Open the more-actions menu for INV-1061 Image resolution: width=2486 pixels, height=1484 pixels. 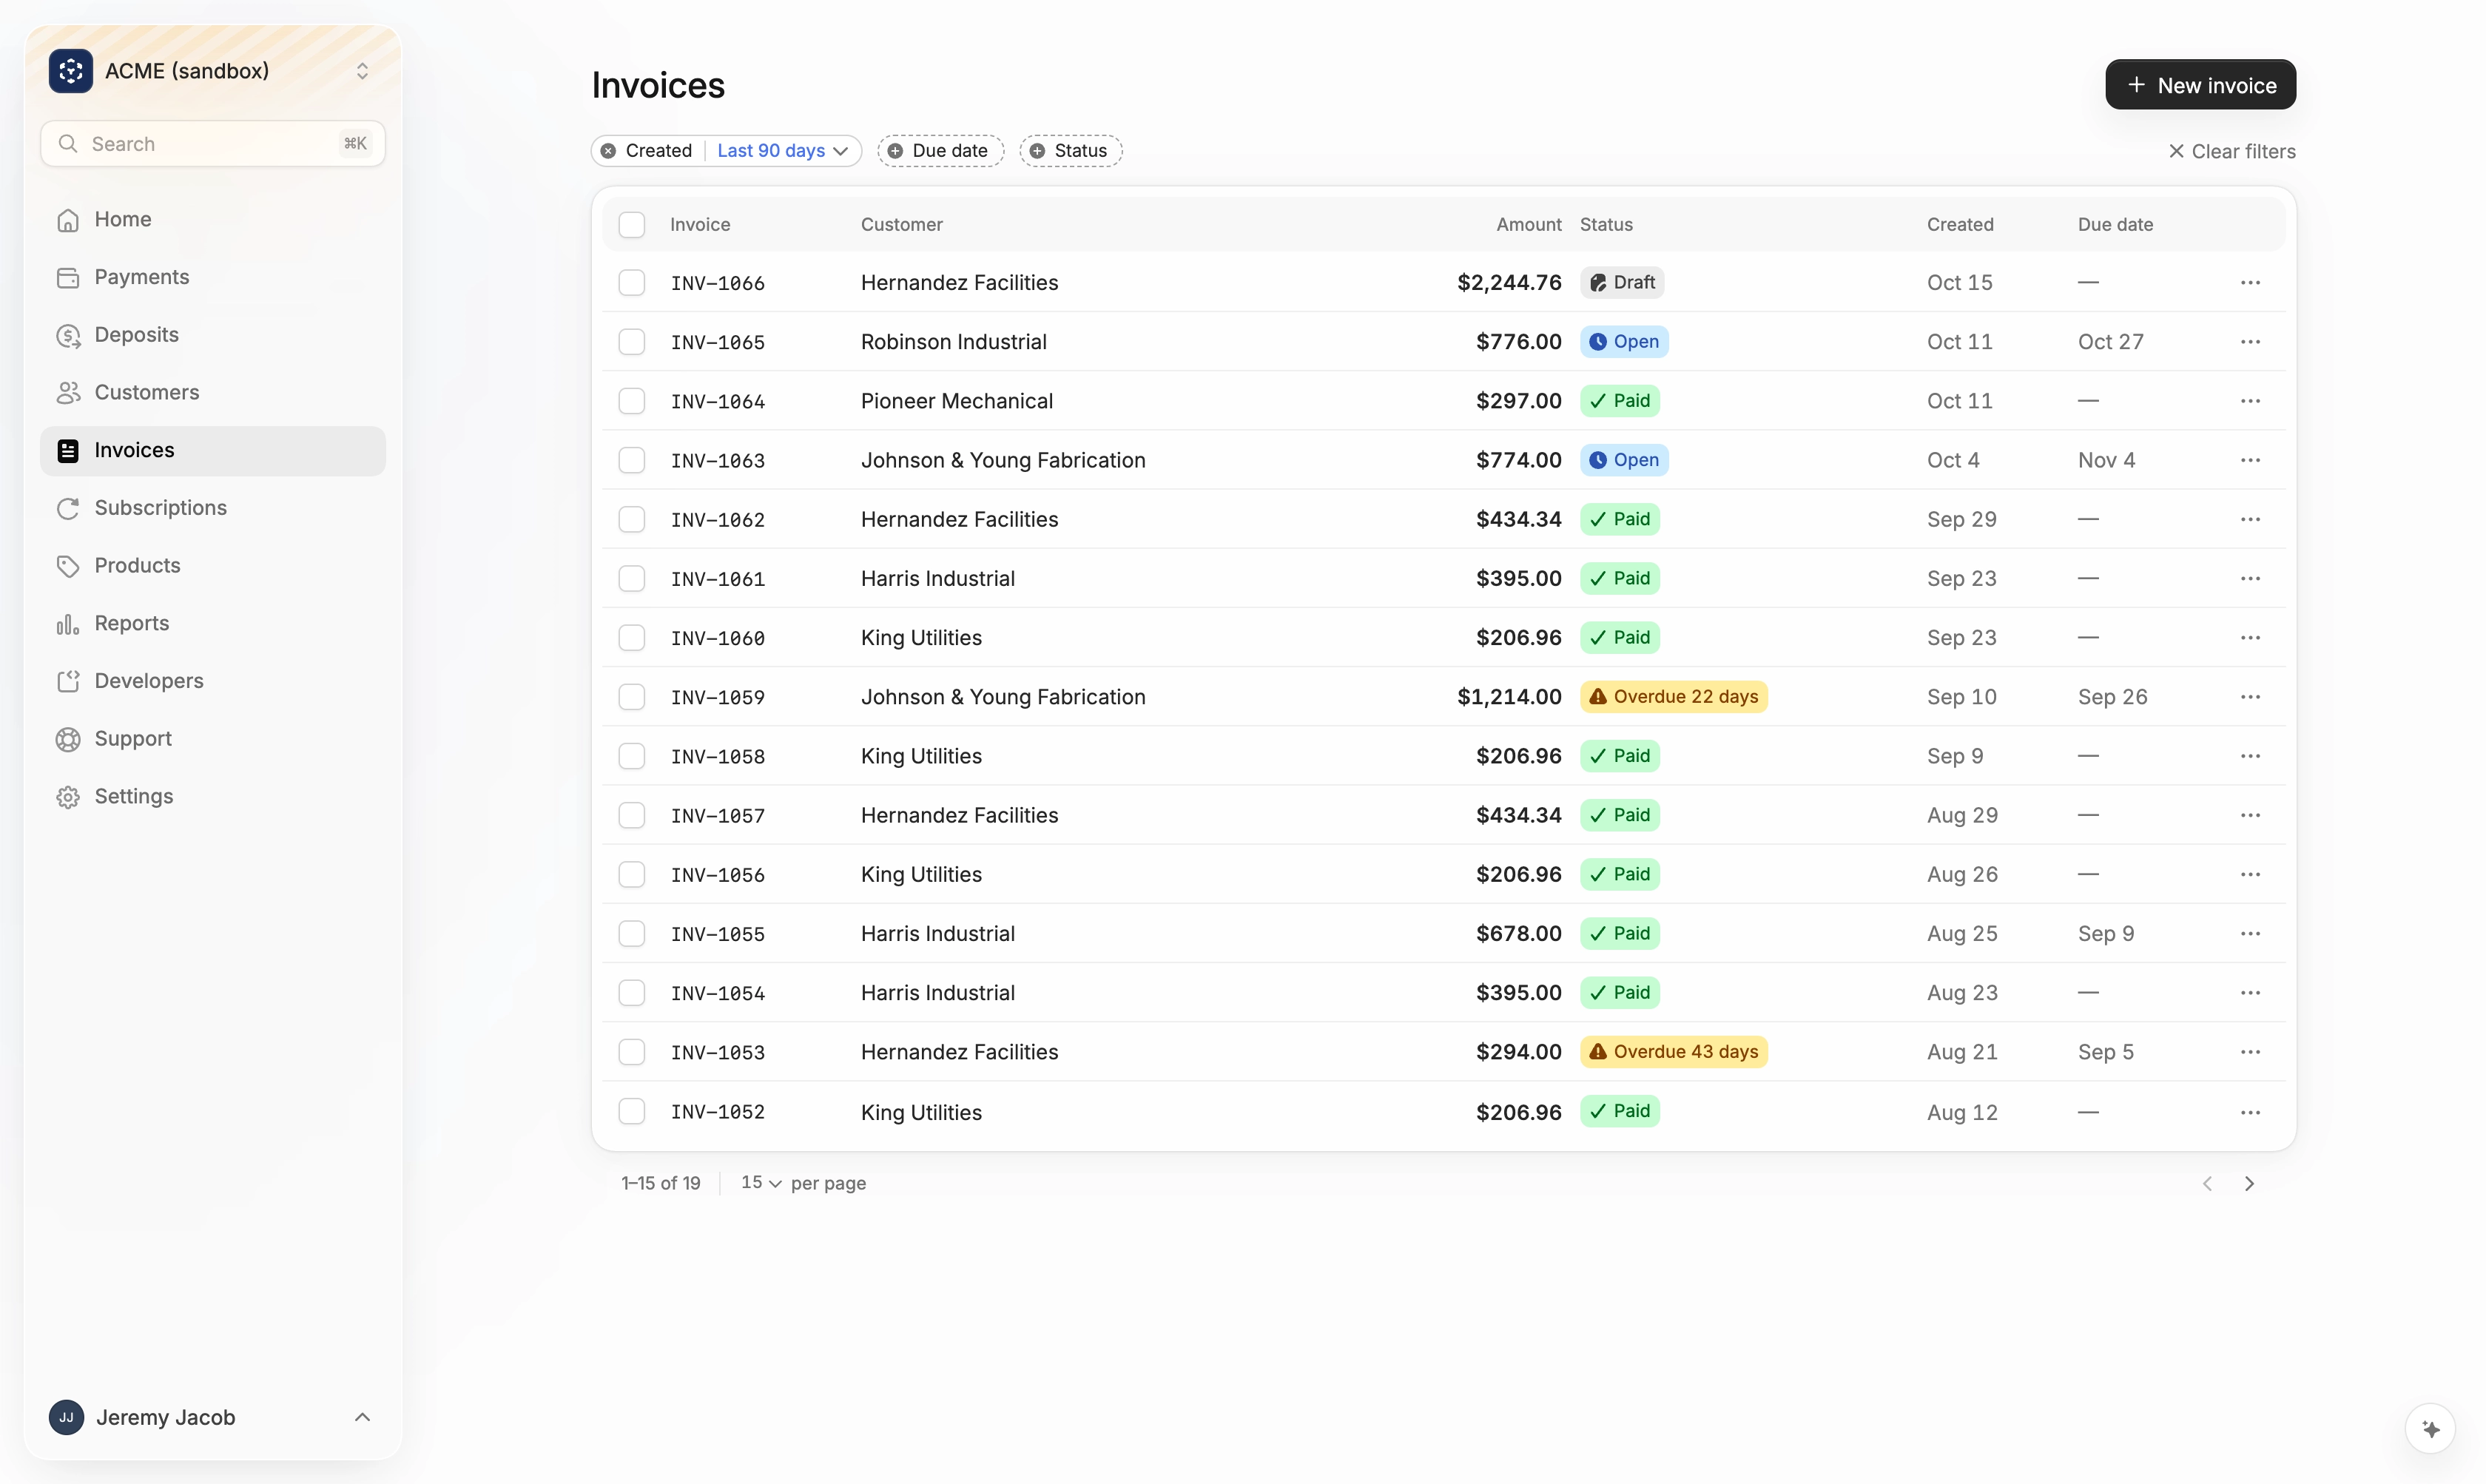(2250, 578)
